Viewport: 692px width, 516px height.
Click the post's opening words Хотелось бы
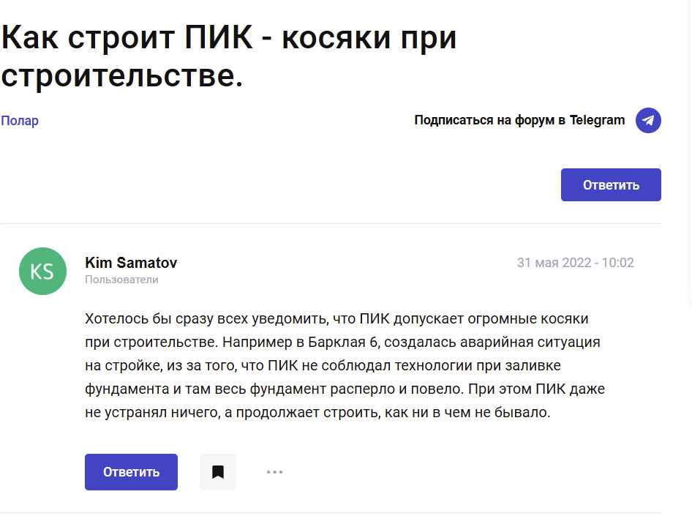coord(128,318)
